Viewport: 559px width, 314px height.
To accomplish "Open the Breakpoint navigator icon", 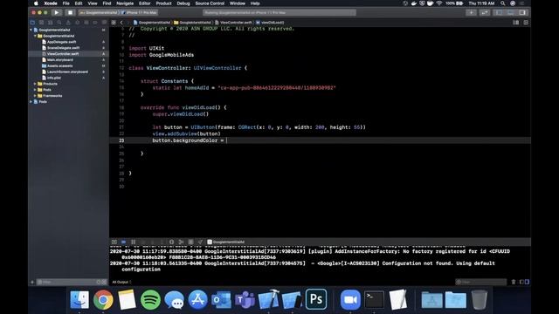I will tap(95, 23).
